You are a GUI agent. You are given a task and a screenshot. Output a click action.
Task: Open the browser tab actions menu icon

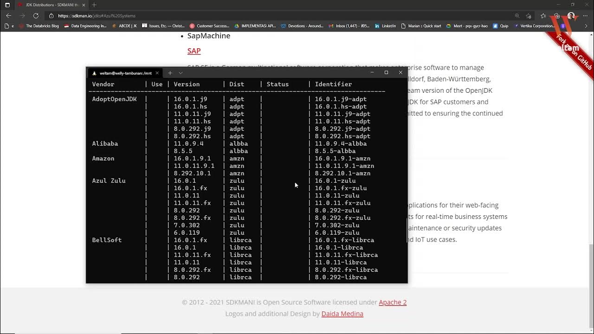(7, 5)
